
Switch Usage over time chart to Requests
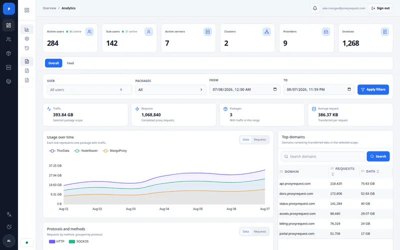pos(259,139)
